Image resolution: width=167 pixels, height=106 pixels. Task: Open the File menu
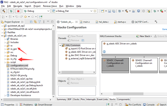pyautogui.click(x=3, y=6)
